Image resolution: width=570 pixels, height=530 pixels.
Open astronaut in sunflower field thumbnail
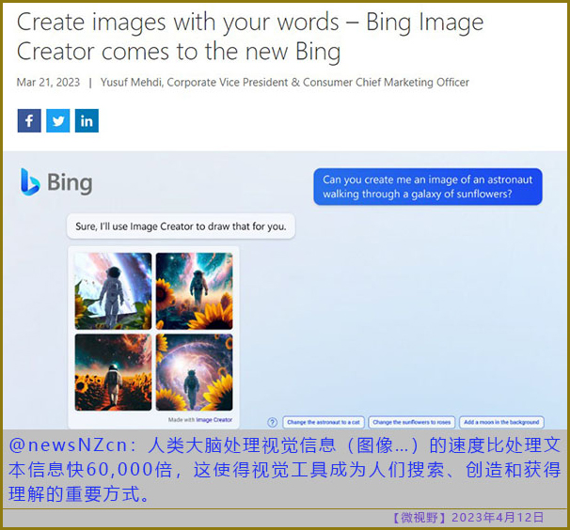(113, 372)
